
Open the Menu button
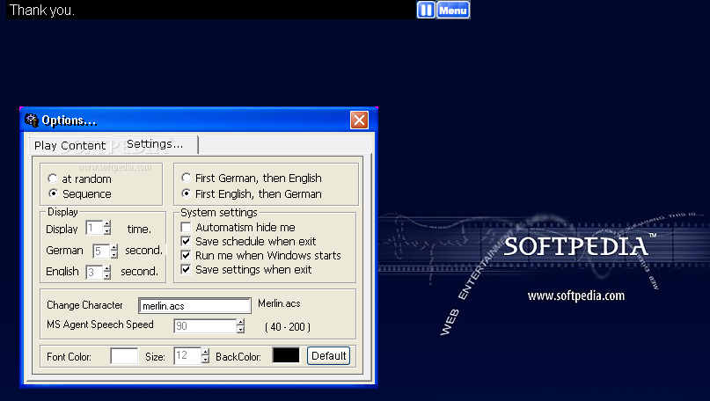coord(453,10)
